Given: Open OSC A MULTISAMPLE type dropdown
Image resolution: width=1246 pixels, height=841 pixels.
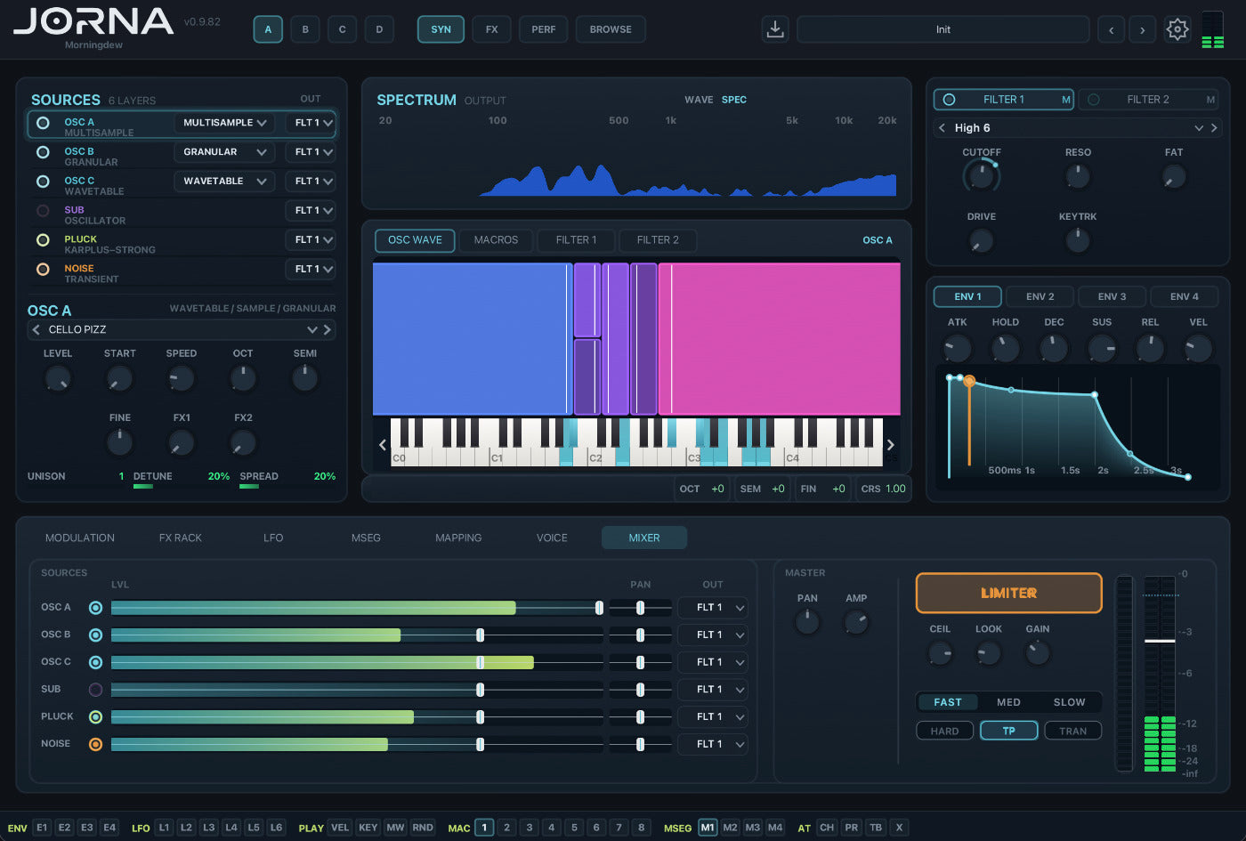Looking at the screenshot, I should click(224, 123).
